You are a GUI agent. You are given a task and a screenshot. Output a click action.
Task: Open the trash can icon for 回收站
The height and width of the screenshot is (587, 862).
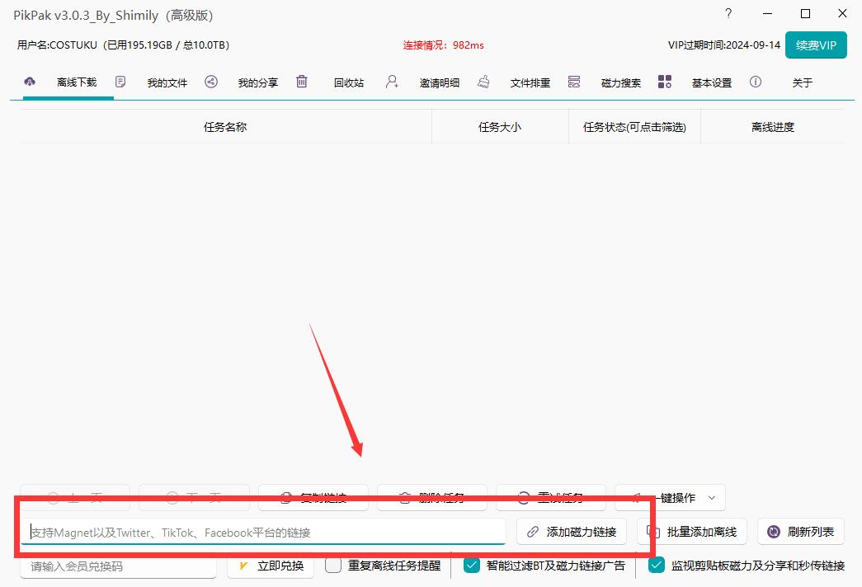302,82
